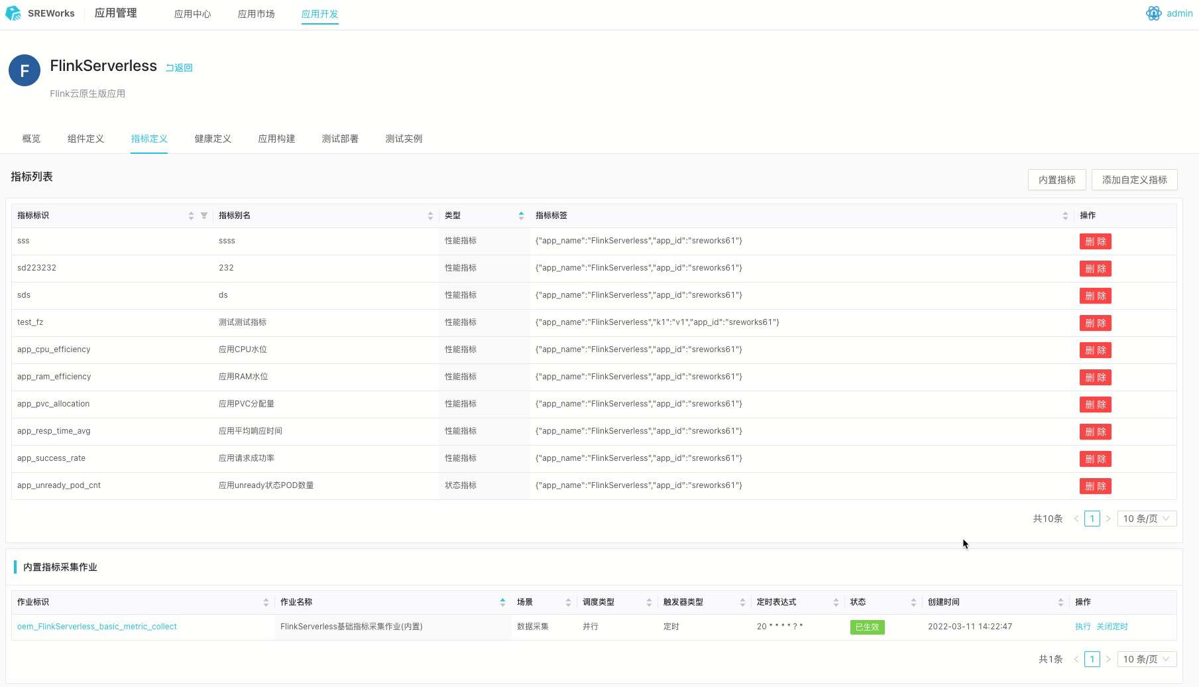Click the filter icon in 指标标识 column
The image size is (1199, 687).
[204, 216]
